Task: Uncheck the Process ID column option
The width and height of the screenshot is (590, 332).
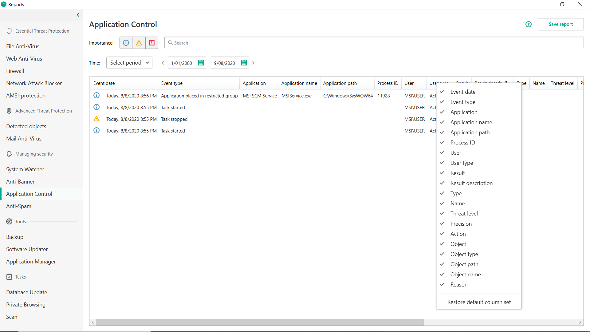Action: 478,142
